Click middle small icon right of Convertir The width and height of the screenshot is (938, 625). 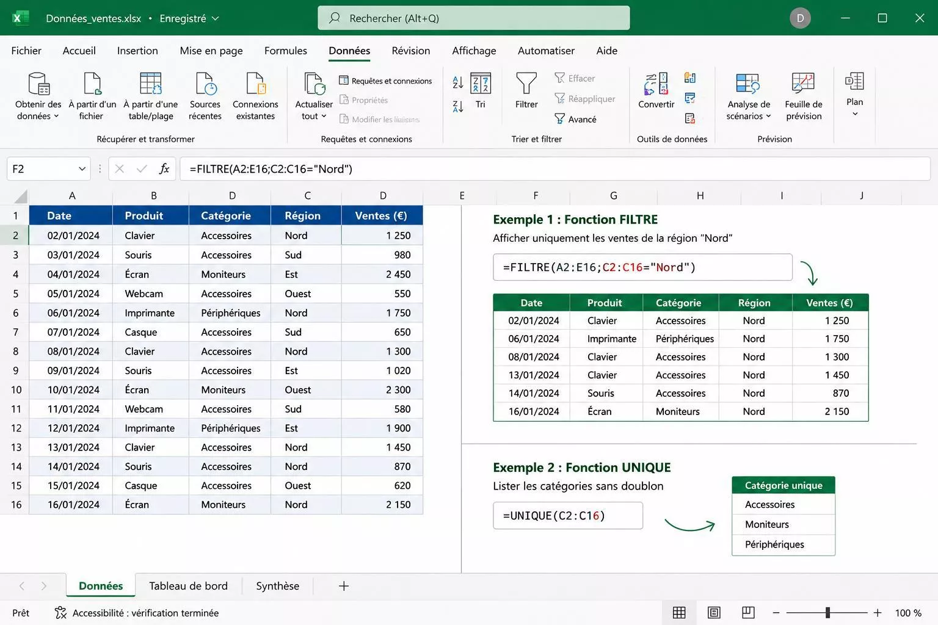coord(690,98)
